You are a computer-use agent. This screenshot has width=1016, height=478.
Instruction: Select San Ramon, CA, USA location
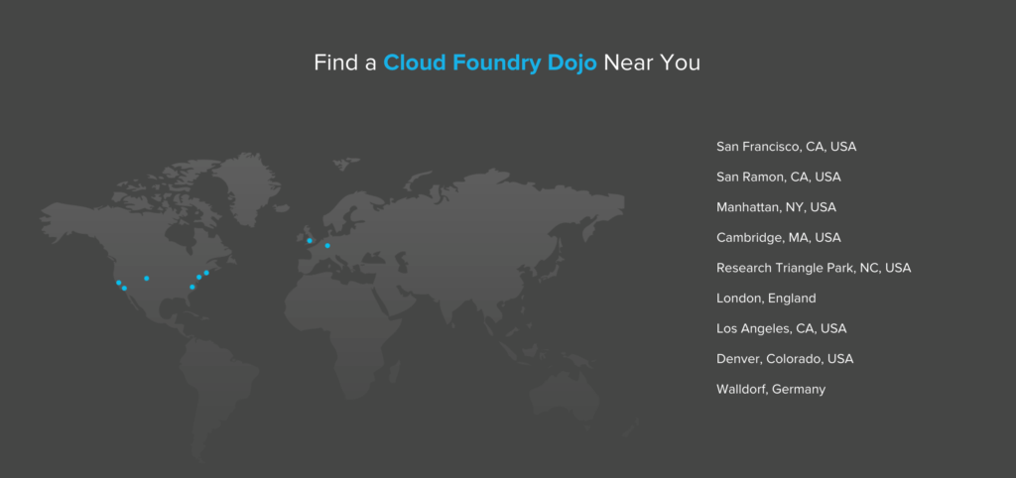778,177
